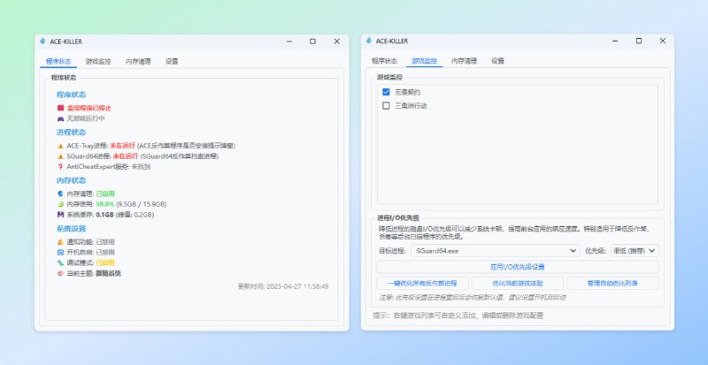Click the yellow 已启用 text after 调试模式
The height and width of the screenshot is (365, 708).
click(105, 262)
